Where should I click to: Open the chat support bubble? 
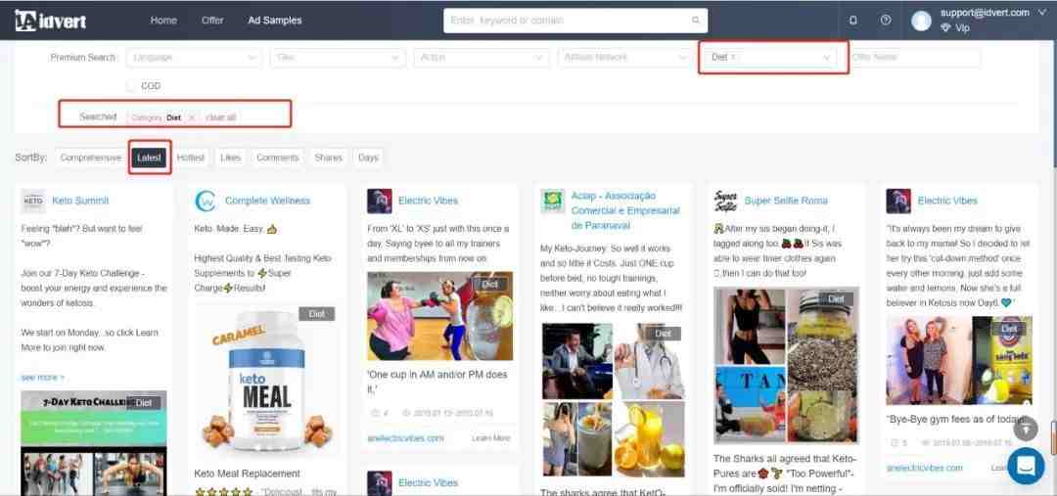1026,466
